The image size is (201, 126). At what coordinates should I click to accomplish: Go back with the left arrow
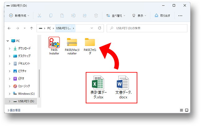pos(9,28)
